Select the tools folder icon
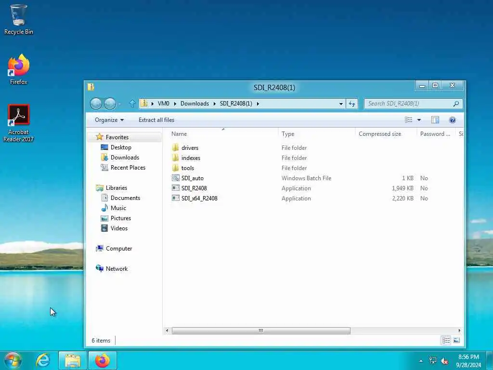Screen dimensions: 493x370 pos(175,168)
